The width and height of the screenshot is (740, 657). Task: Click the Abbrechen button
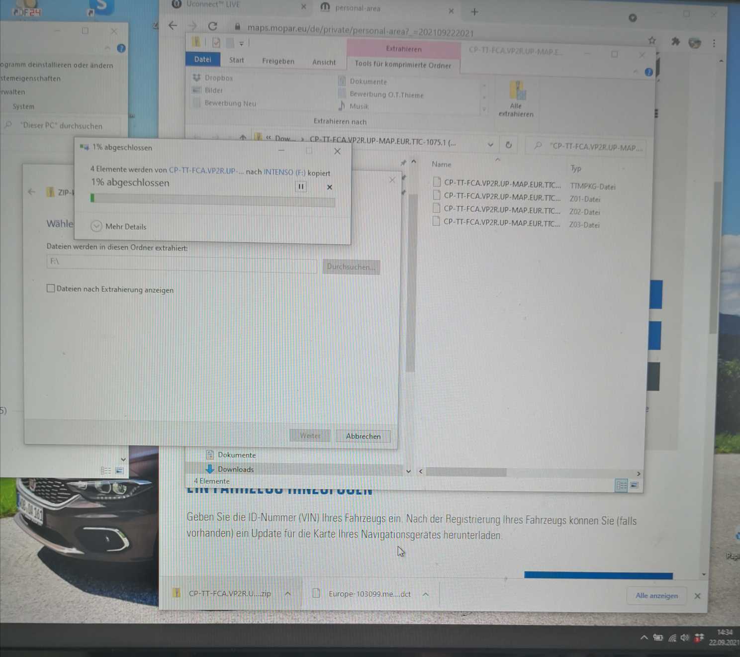point(363,436)
